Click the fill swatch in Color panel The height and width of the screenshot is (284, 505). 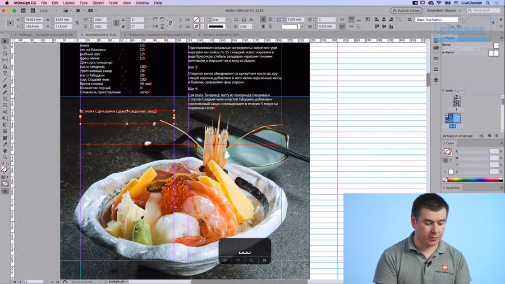pyautogui.click(x=448, y=151)
